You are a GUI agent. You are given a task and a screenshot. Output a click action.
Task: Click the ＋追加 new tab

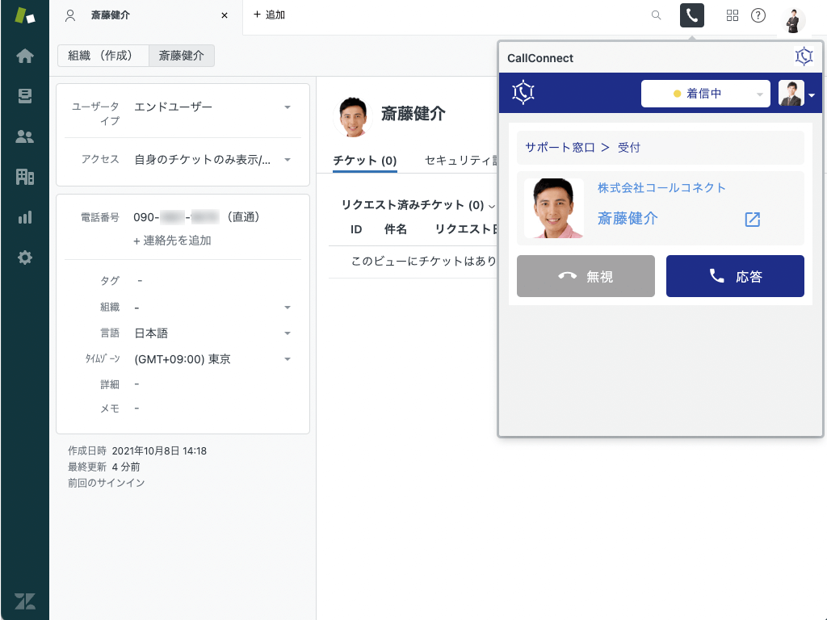click(269, 15)
